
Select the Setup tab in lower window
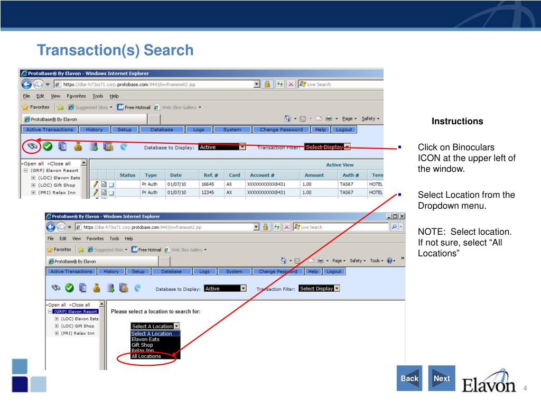pyautogui.click(x=138, y=271)
